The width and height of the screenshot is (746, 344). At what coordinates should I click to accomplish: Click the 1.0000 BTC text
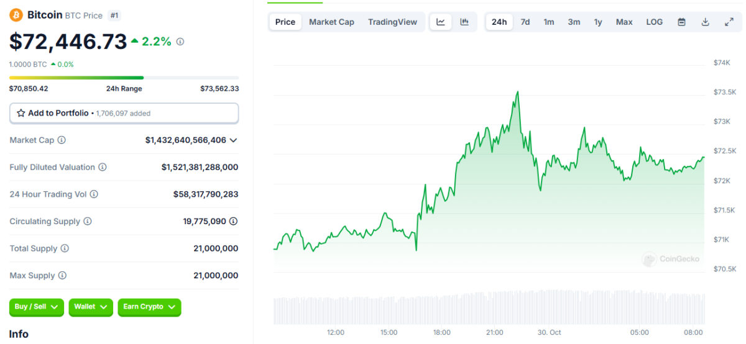pyautogui.click(x=28, y=64)
